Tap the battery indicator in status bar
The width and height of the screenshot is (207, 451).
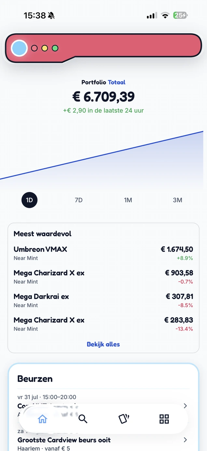point(180,15)
